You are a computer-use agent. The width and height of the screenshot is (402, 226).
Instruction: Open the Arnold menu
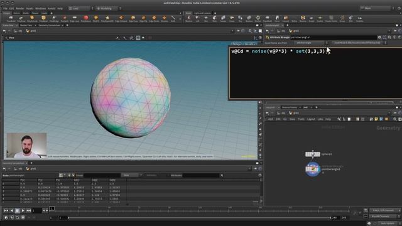click(x=52, y=8)
